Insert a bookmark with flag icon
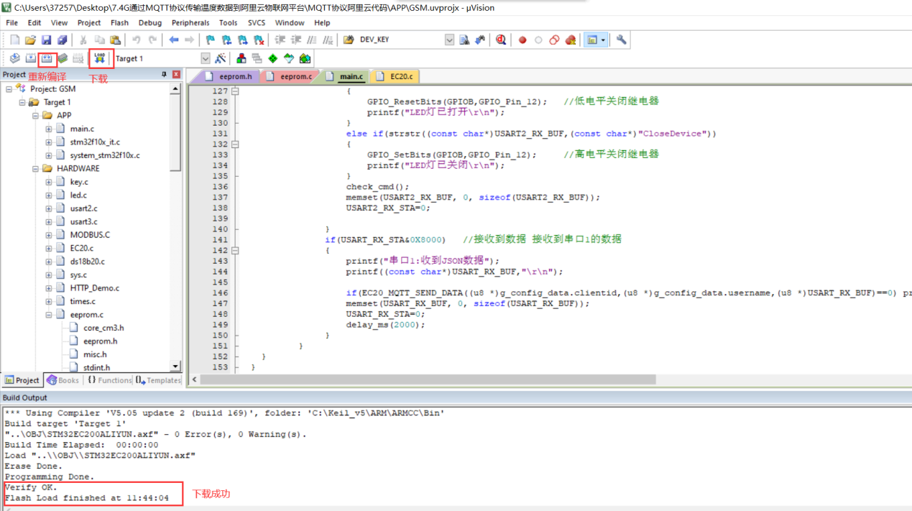 click(x=210, y=40)
